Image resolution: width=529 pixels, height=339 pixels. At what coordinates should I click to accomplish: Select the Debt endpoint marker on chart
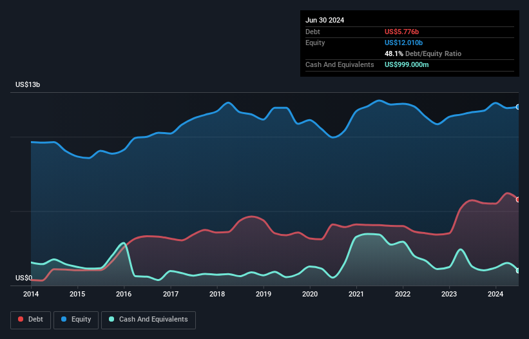click(518, 200)
